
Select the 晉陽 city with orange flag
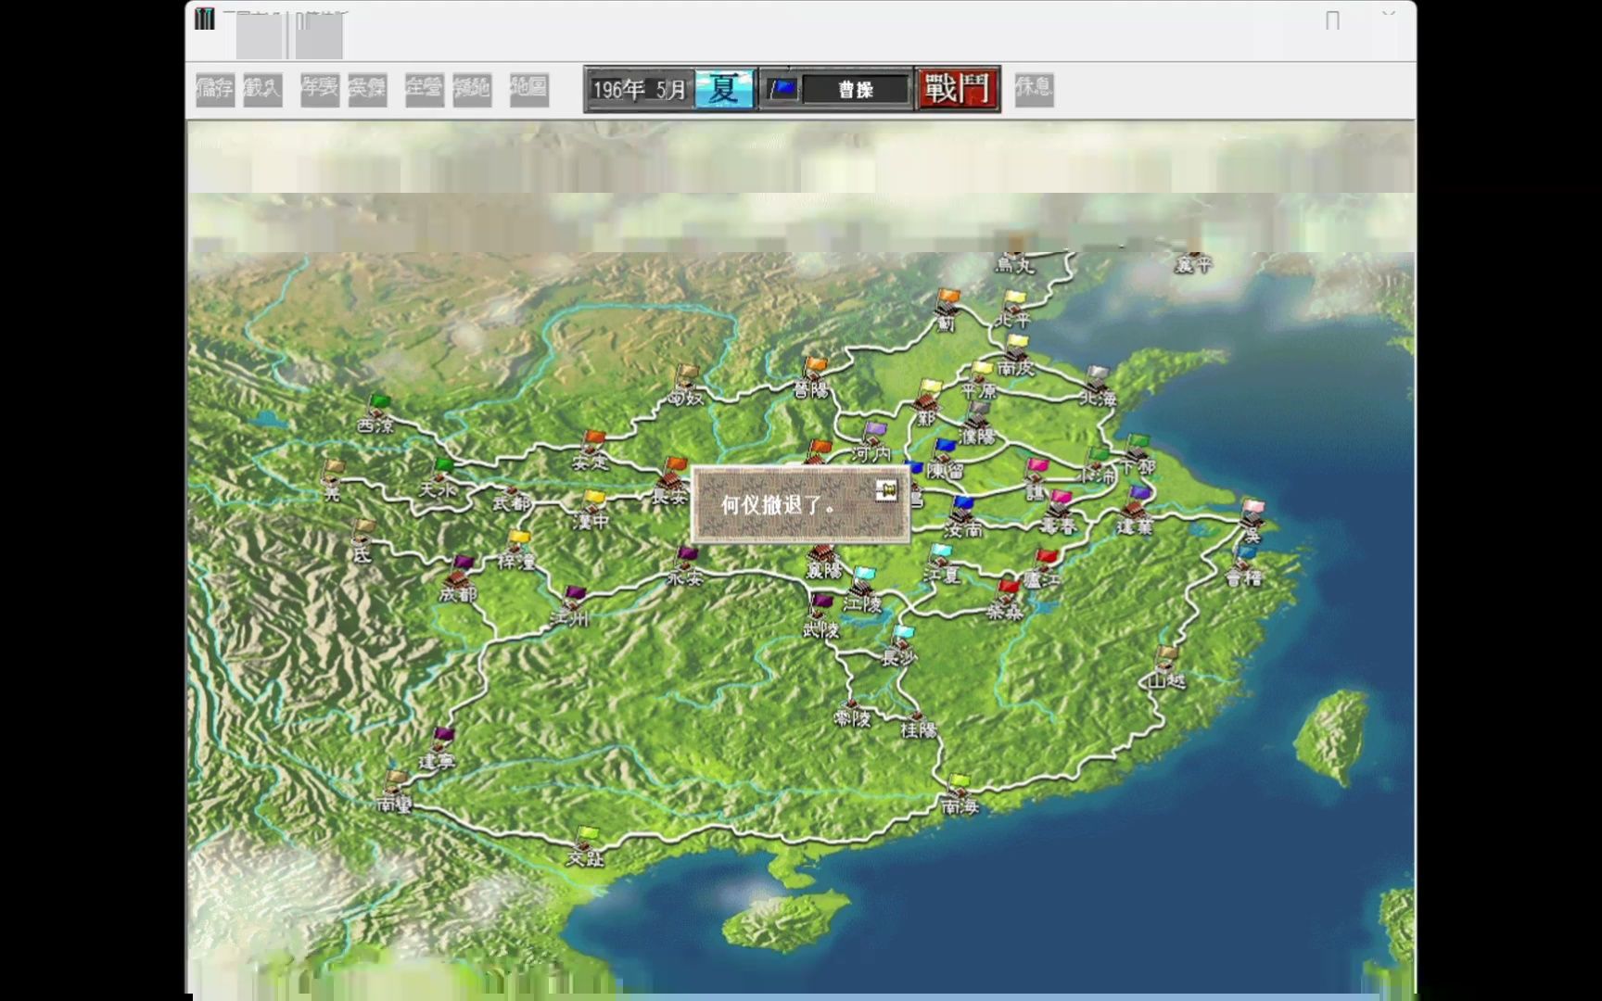[812, 378]
